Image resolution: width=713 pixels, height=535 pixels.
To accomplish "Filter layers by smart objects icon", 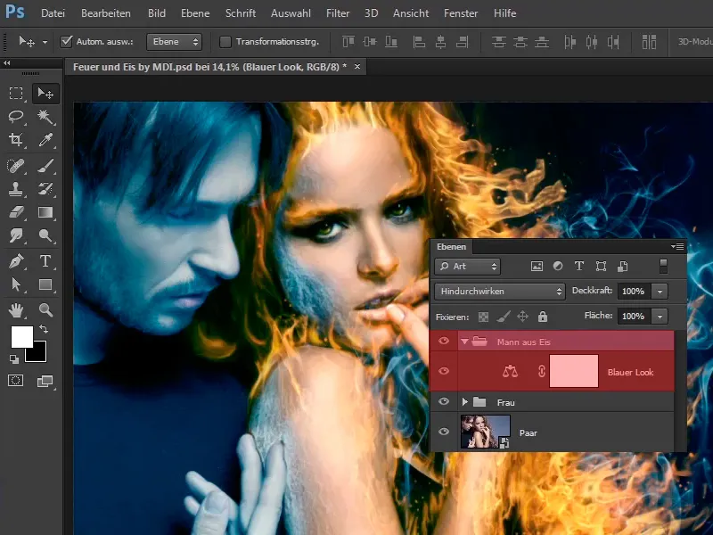I will 622,267.
